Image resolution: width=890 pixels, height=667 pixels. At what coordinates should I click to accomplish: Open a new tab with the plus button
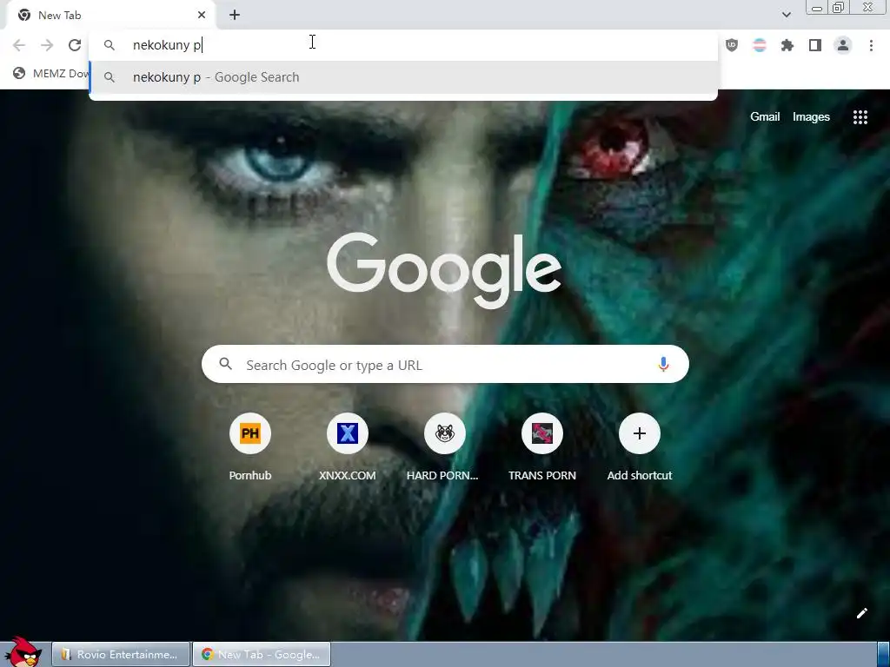click(x=235, y=16)
